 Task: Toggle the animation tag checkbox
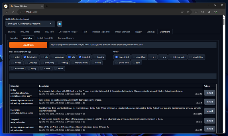pos(12,68)
